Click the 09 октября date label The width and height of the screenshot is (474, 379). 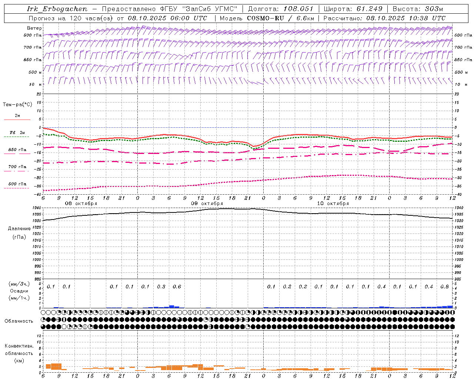(207, 204)
